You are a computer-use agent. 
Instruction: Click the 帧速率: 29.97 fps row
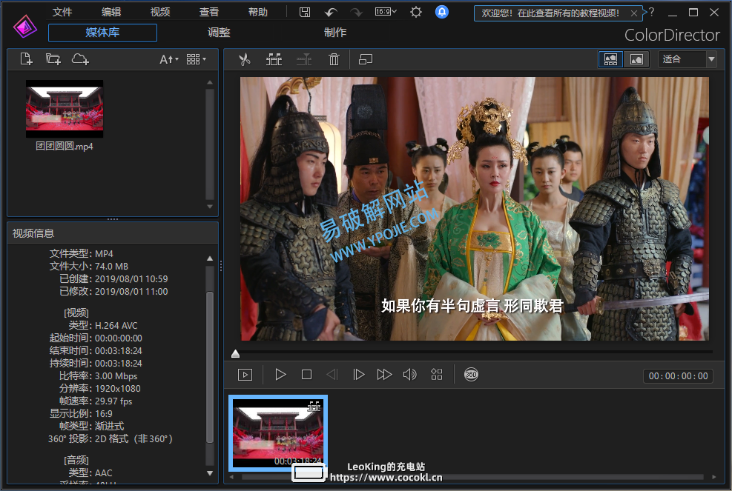click(x=96, y=401)
